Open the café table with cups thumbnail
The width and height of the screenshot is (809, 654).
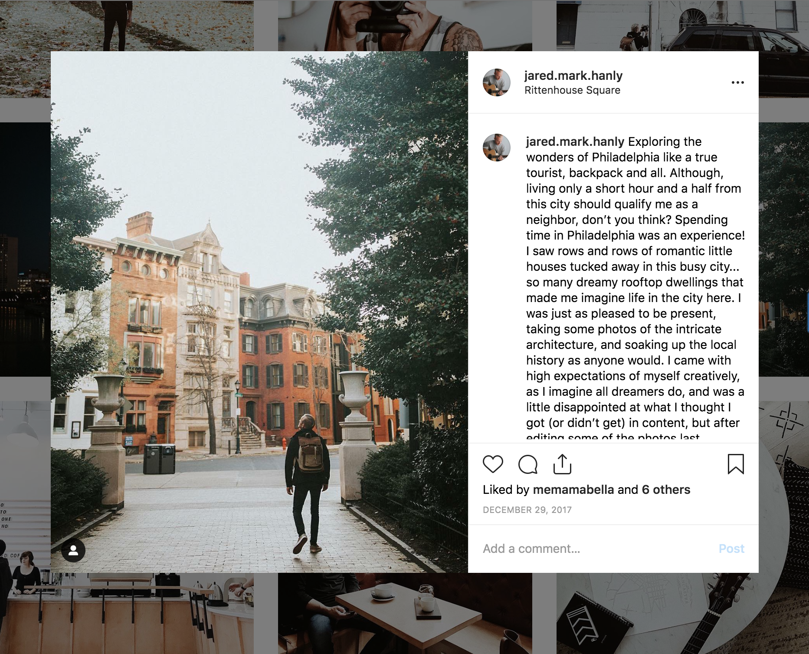coord(405,613)
